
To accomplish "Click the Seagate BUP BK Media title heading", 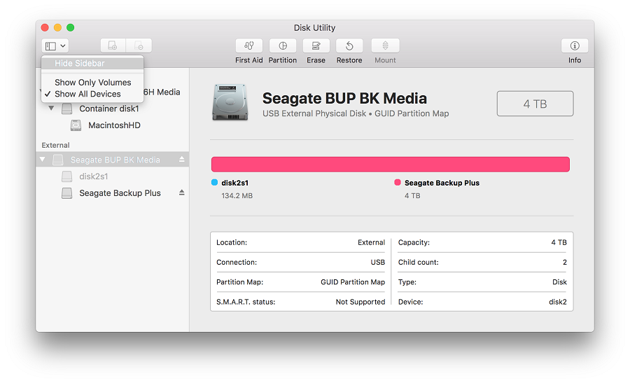I will click(x=344, y=99).
